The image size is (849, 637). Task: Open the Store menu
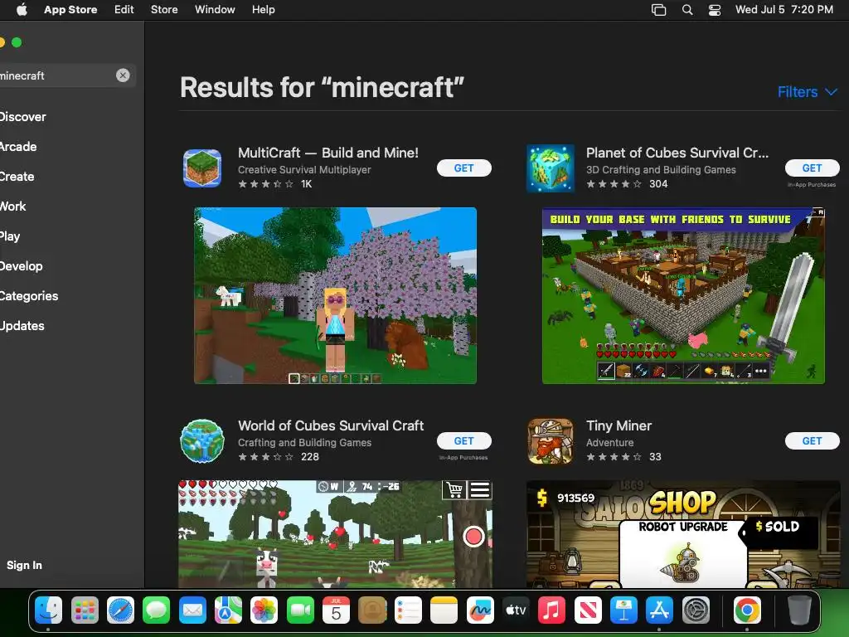point(164,9)
